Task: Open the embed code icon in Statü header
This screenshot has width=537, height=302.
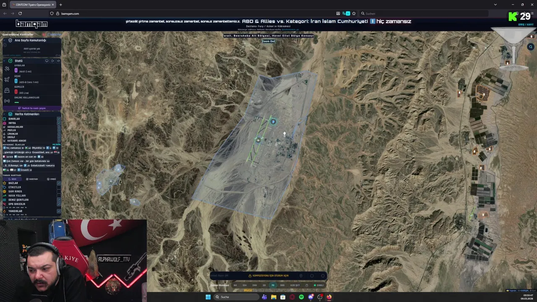Action: 58,61
